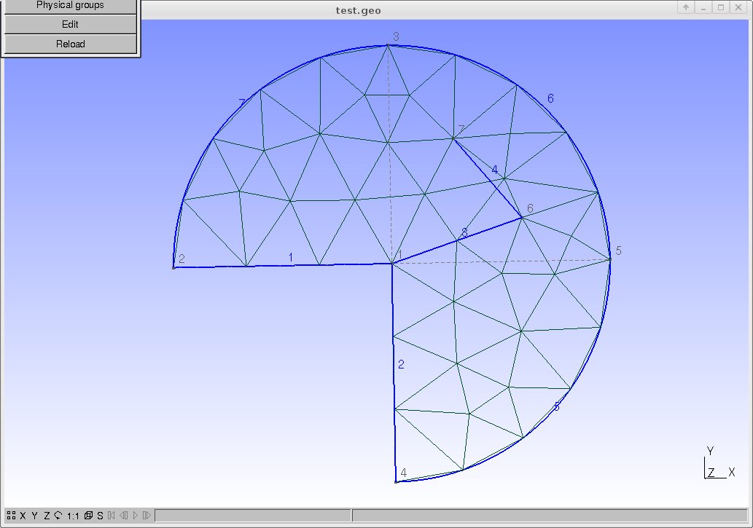The height and width of the screenshot is (528, 753).
Task: Open the options grid icon in status bar
Action: tap(11, 516)
